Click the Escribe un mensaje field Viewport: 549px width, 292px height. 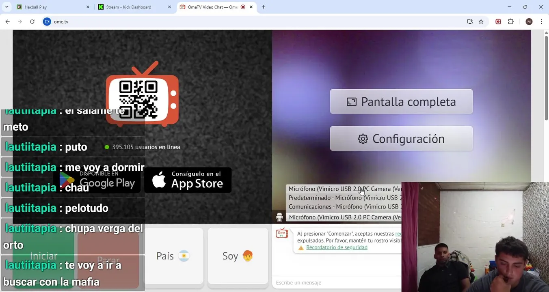(337, 283)
